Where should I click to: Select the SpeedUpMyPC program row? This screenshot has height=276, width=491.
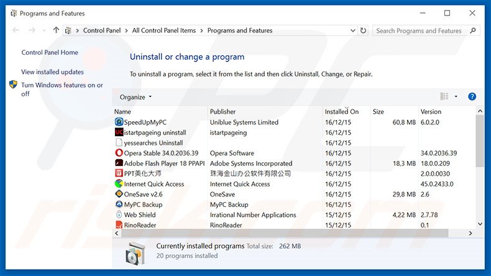[x=294, y=122]
